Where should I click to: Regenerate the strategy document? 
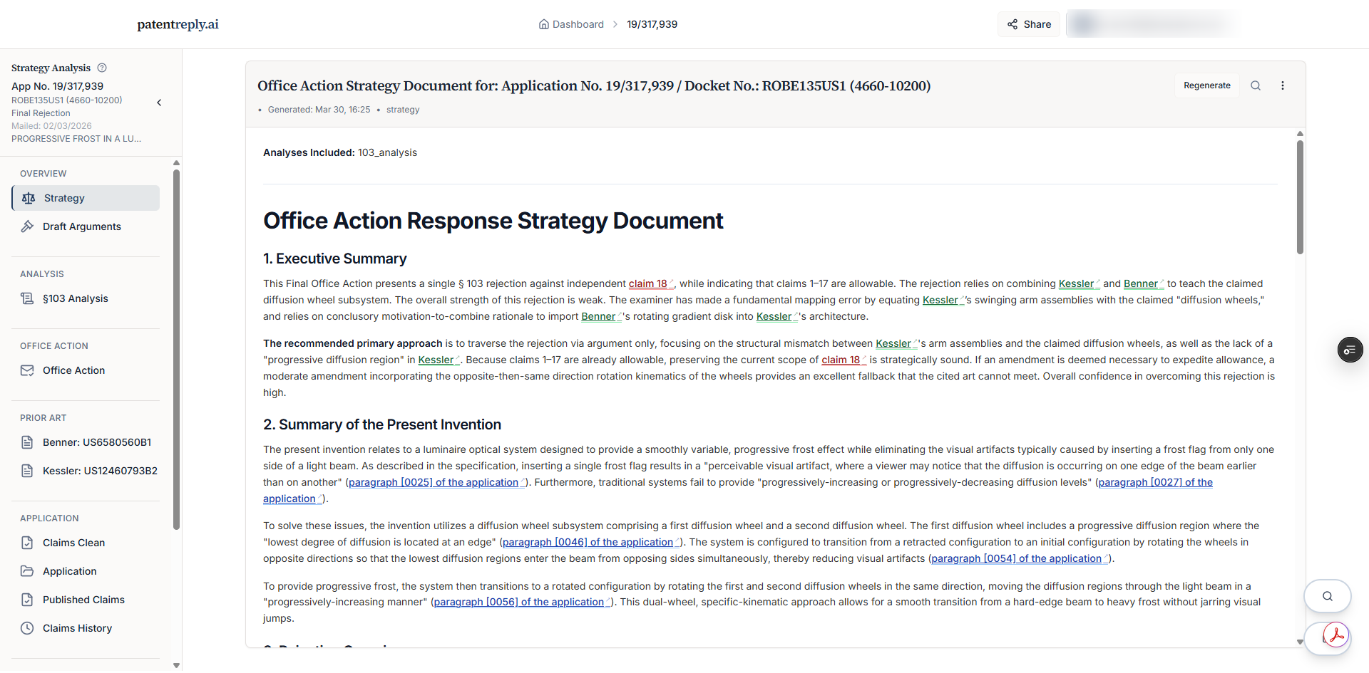pyautogui.click(x=1206, y=85)
